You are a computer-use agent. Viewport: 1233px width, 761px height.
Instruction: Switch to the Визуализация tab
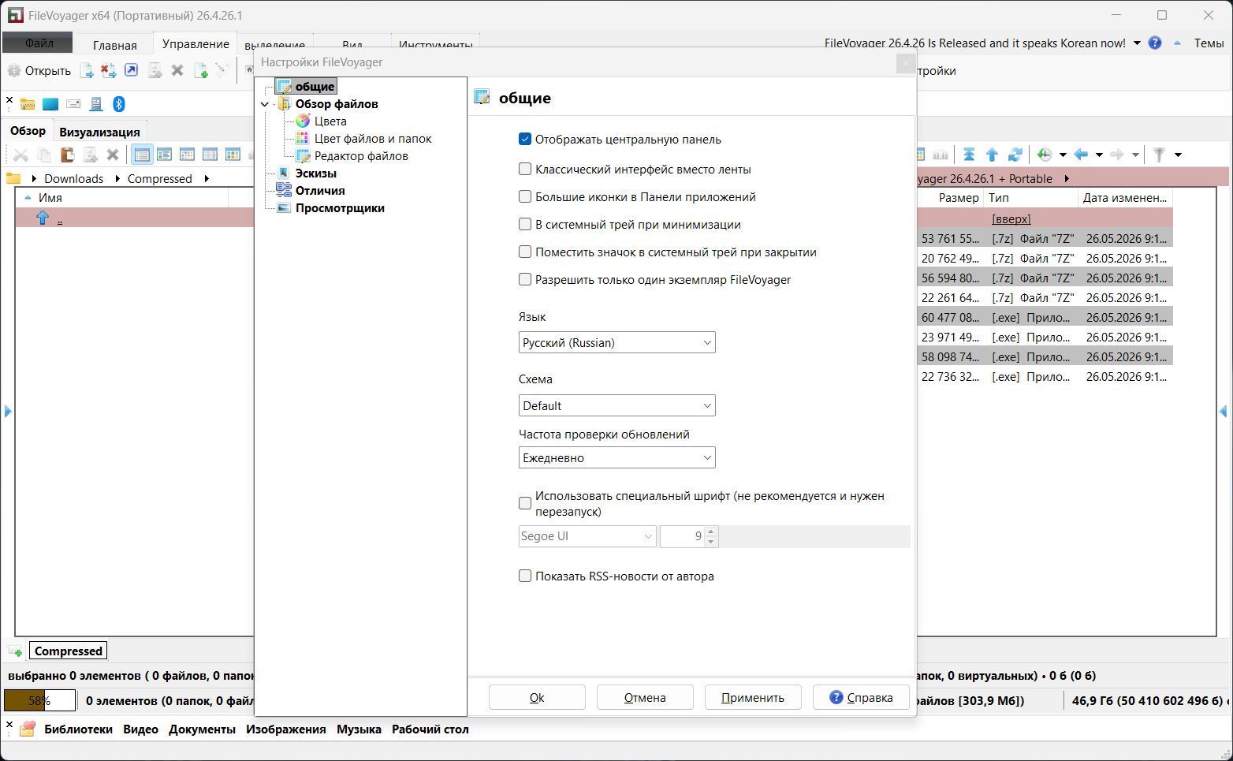coord(99,132)
